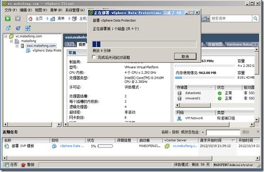264x172 pixels.
Task: Select the esxi.mabofeng.com host
Action: tap(41, 46)
